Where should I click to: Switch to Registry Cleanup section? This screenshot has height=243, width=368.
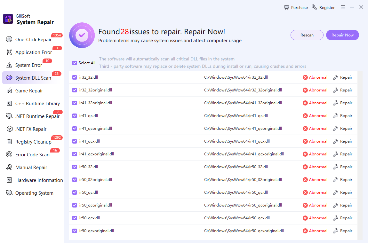33,142
